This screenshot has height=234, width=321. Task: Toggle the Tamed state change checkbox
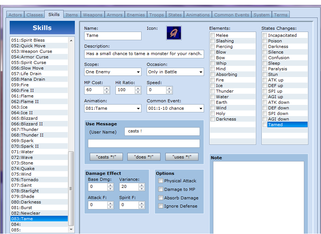click(x=265, y=125)
